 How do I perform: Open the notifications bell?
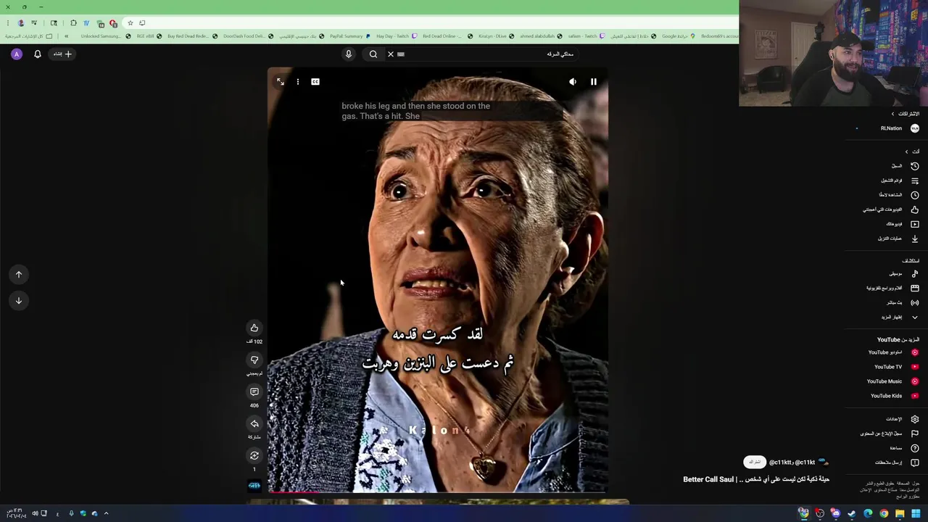[38, 54]
